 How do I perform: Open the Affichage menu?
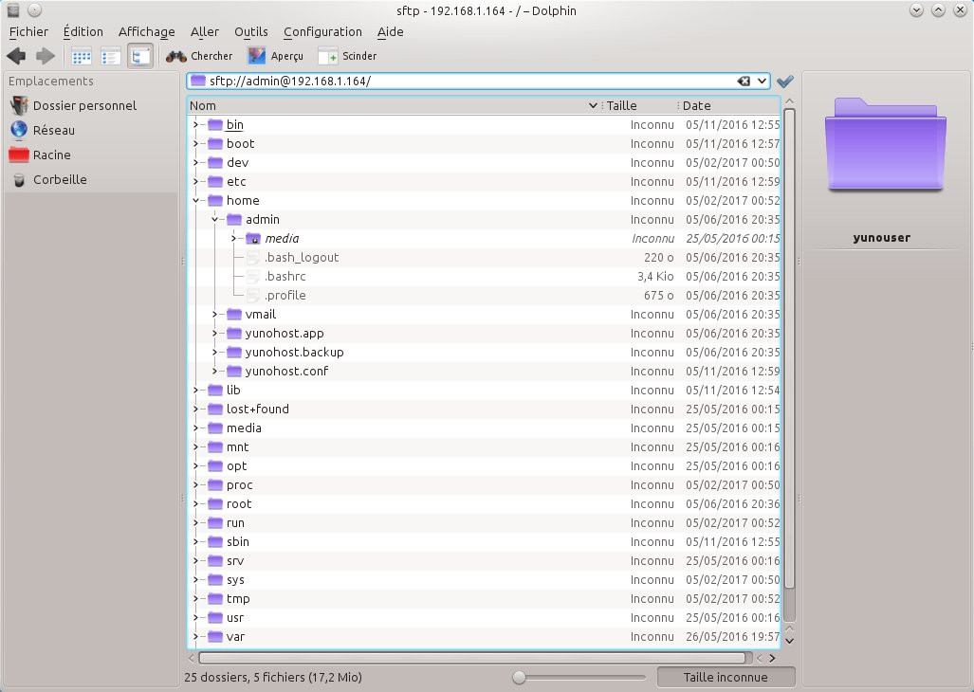coord(146,31)
